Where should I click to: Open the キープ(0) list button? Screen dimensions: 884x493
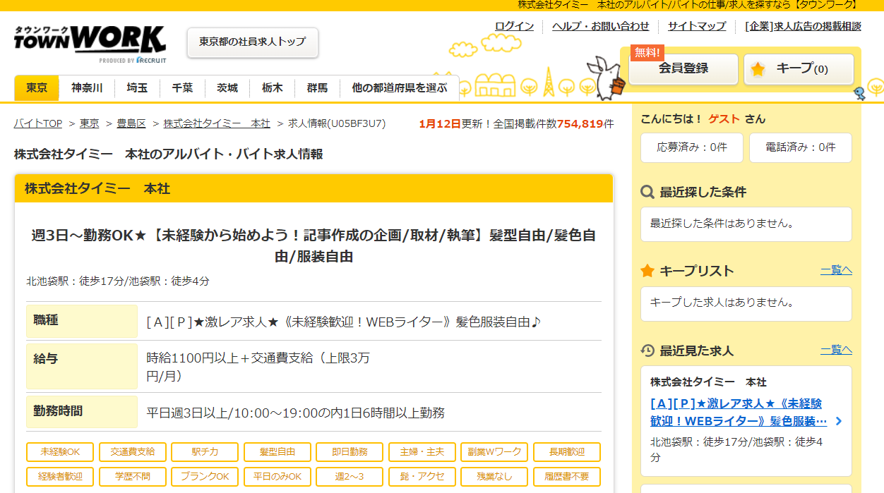799,69
